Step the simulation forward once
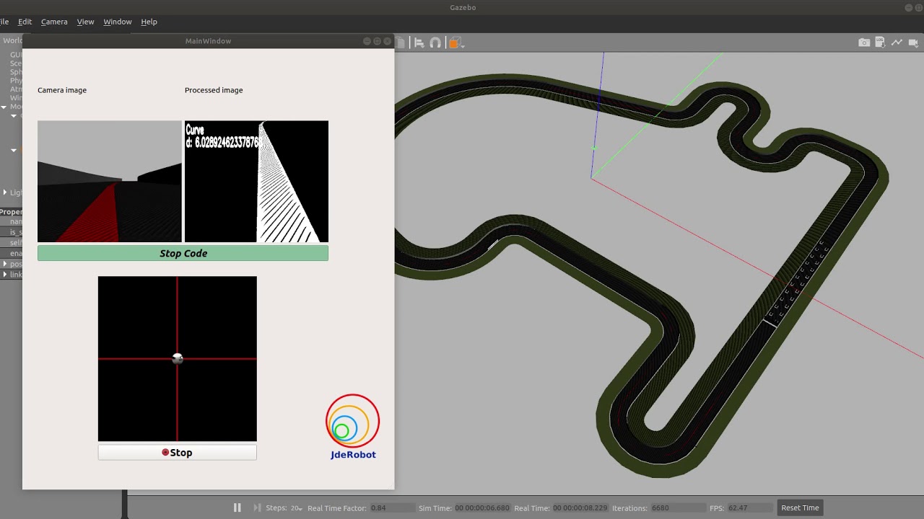 click(x=257, y=507)
